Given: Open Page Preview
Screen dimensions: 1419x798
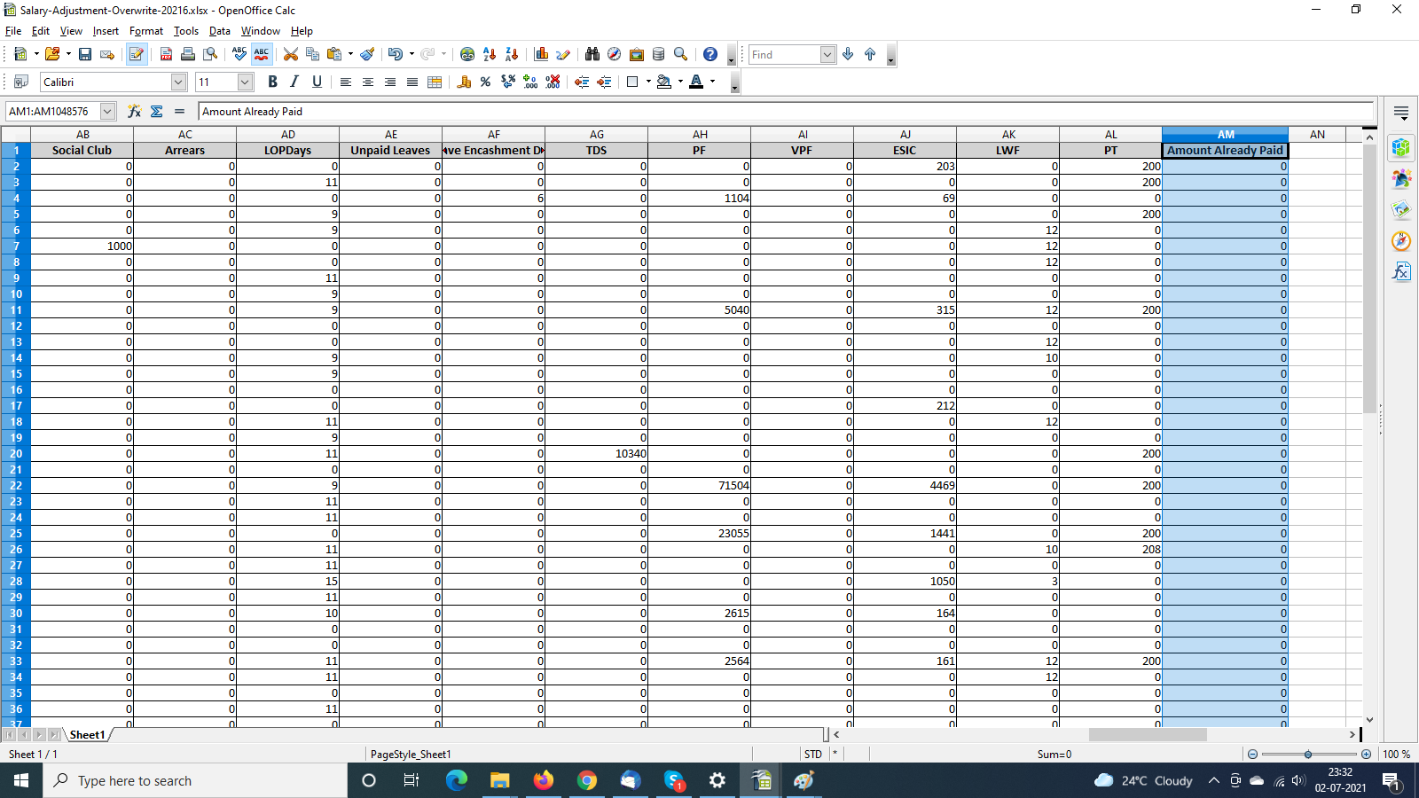Looking at the screenshot, I should coord(210,54).
